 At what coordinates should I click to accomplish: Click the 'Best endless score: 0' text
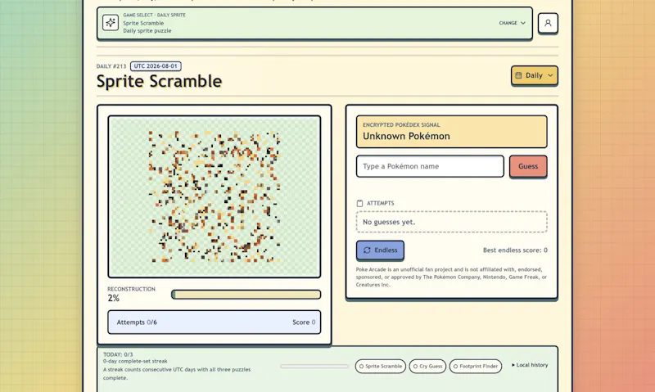[x=515, y=250]
